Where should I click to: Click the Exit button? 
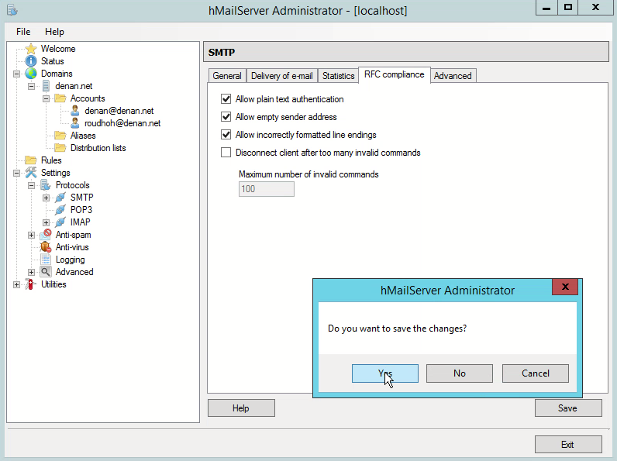[x=568, y=445]
